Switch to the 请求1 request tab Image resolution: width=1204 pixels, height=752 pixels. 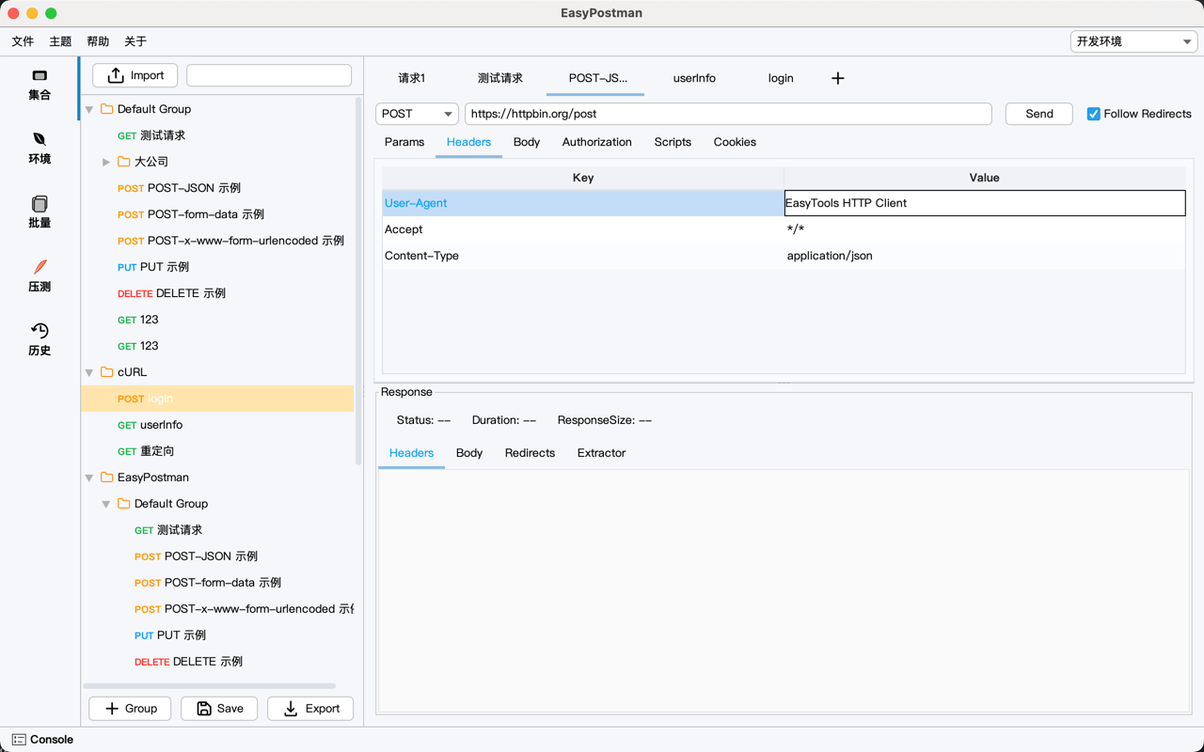click(x=412, y=78)
